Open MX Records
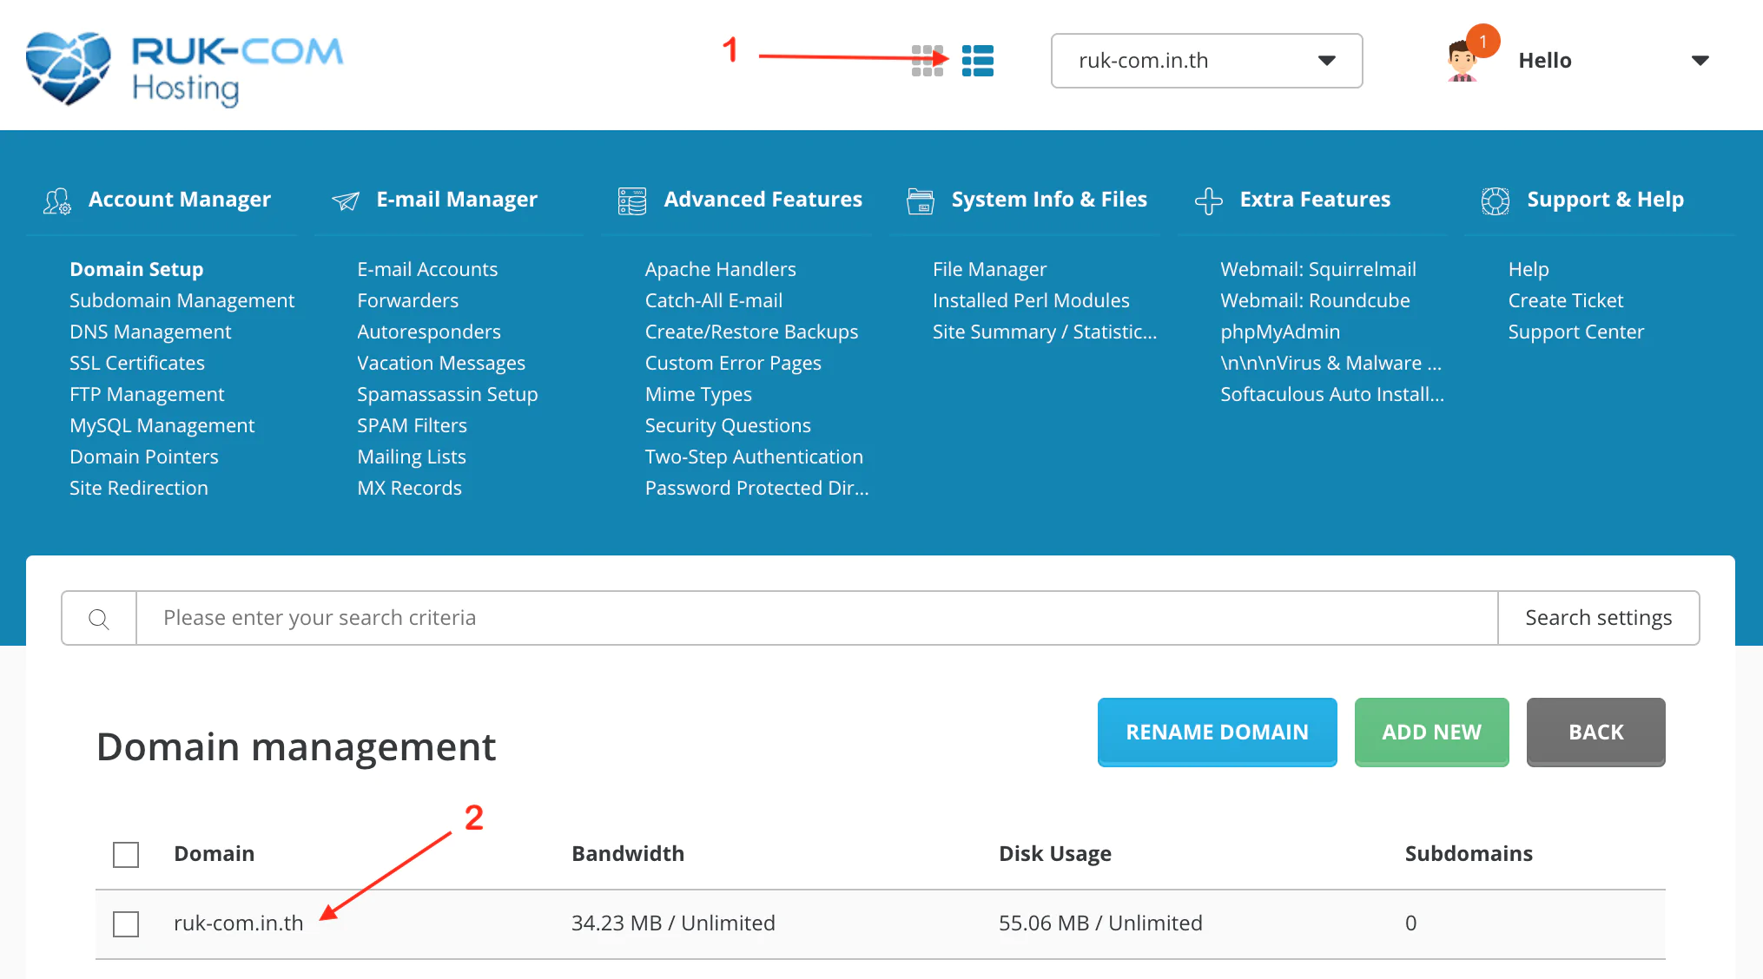The image size is (1763, 979). click(x=409, y=488)
